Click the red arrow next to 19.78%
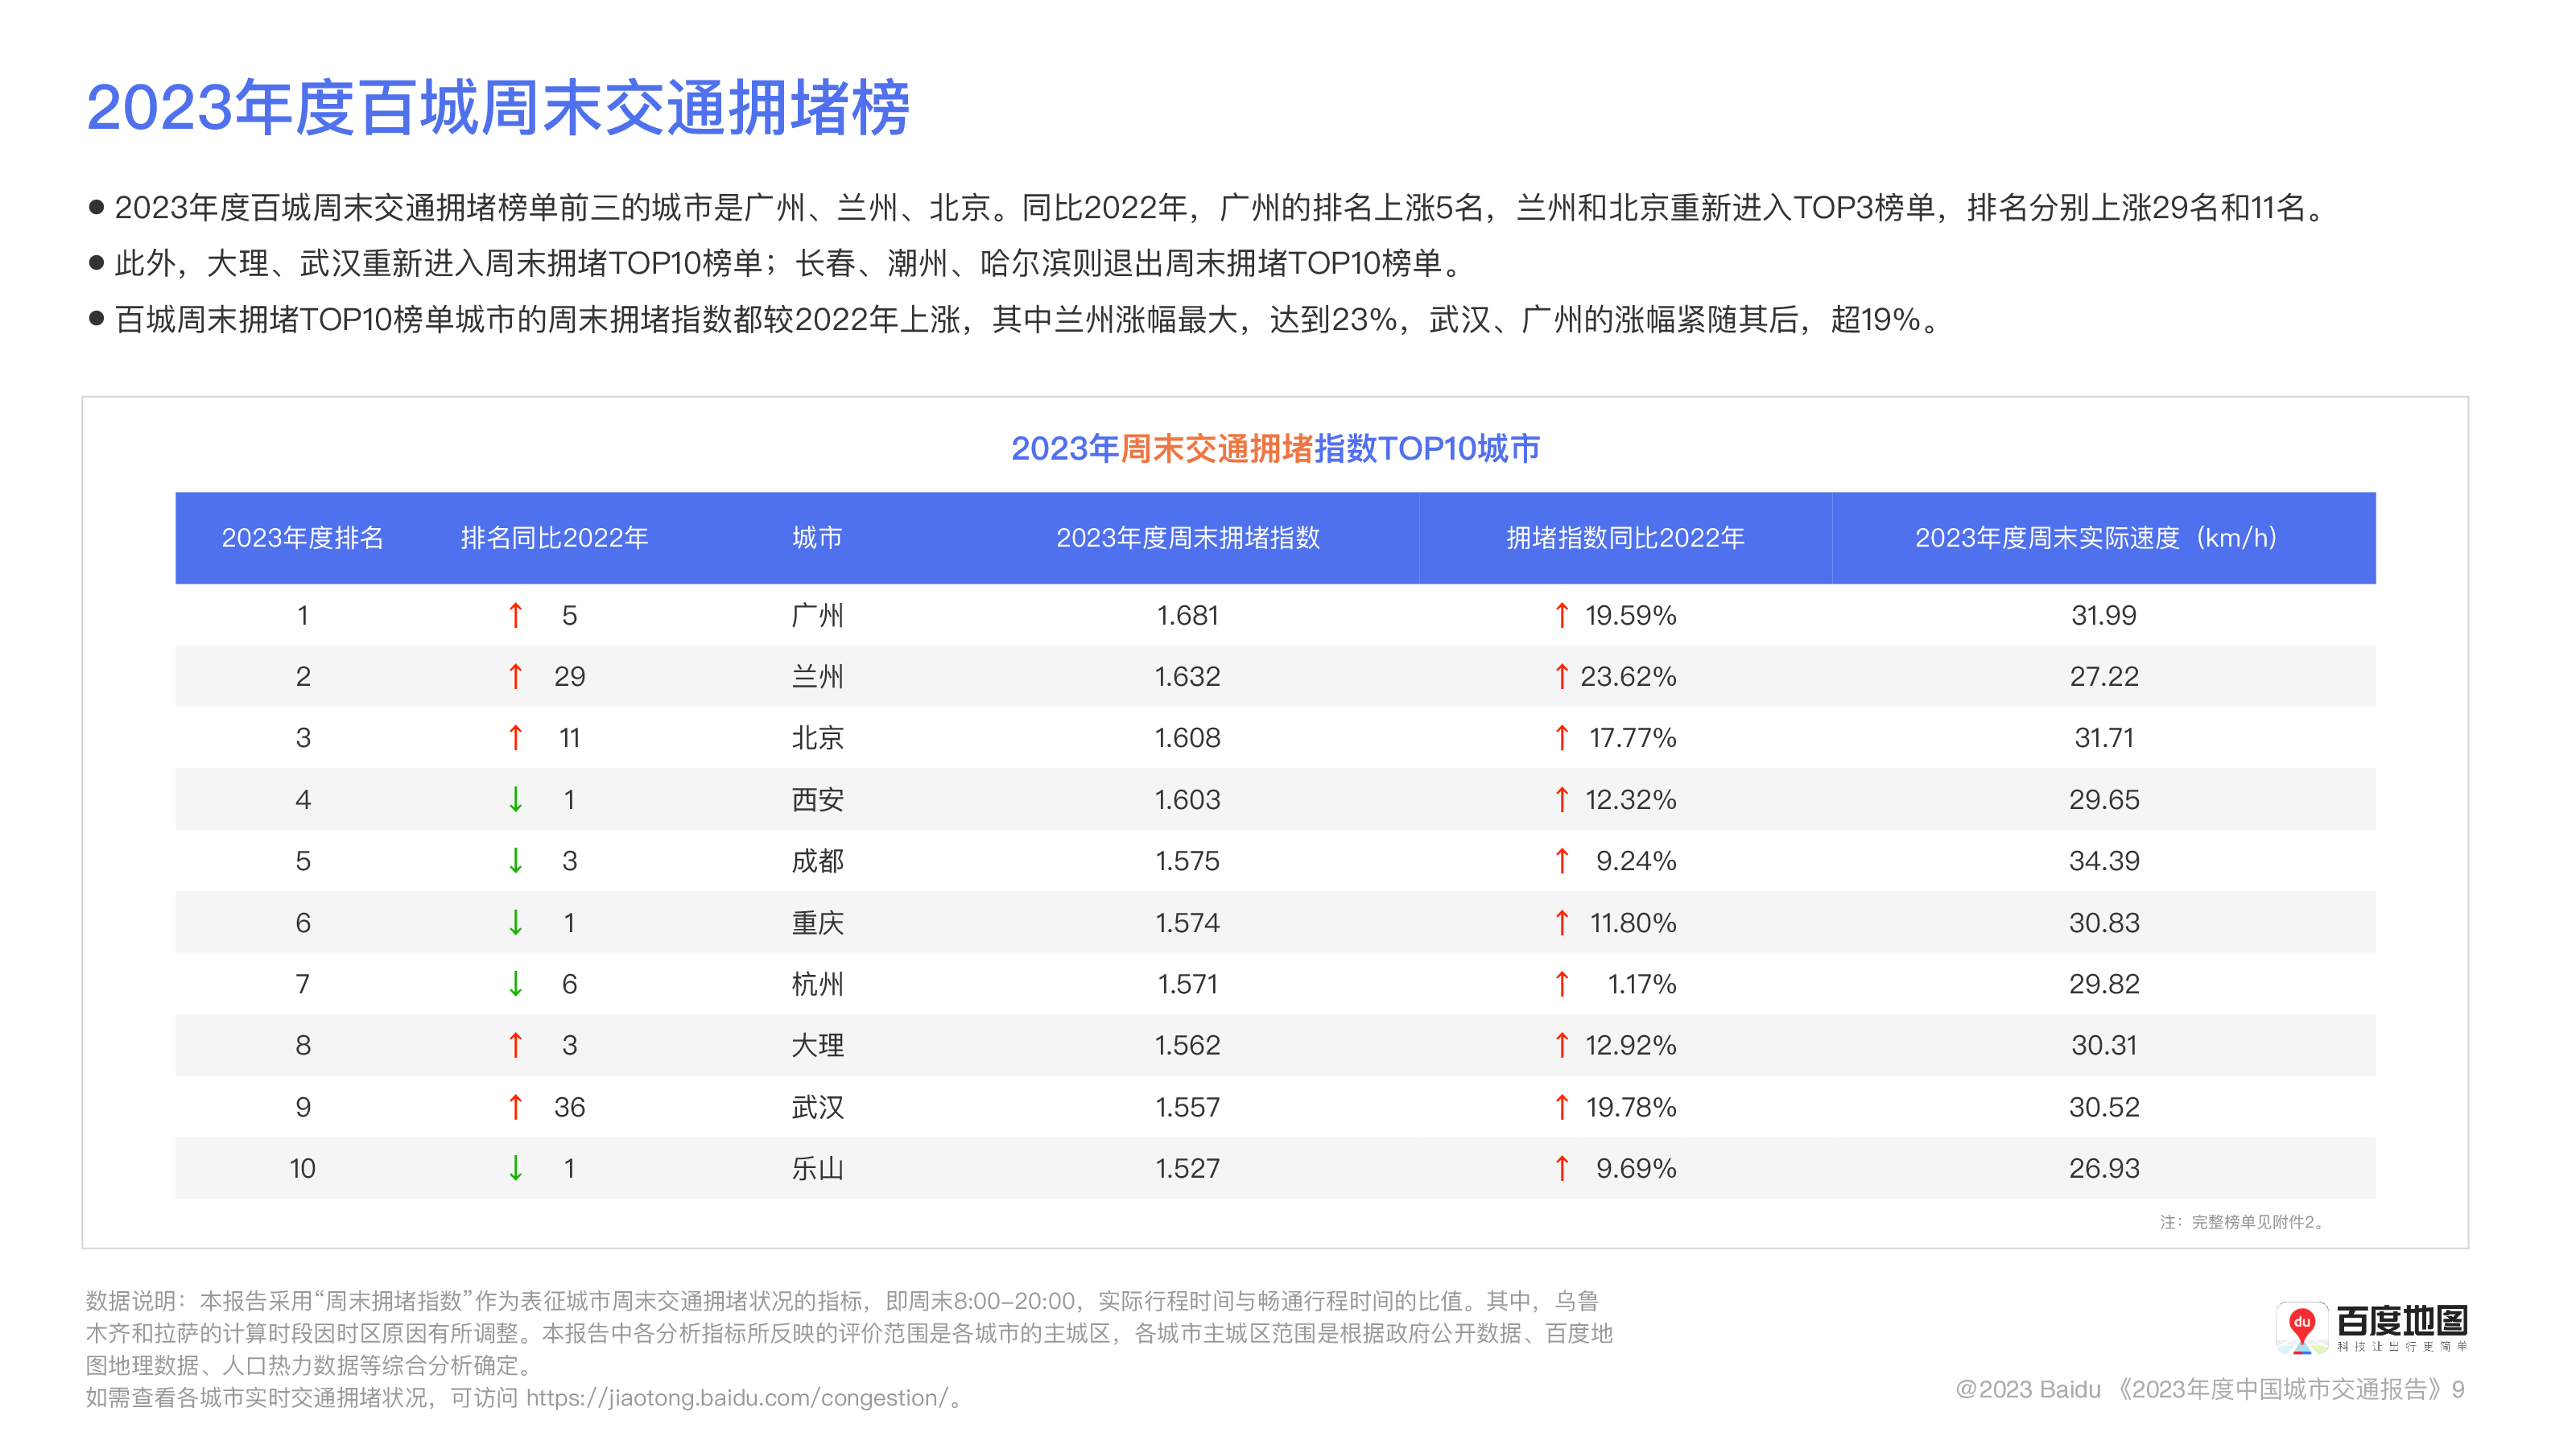The image size is (2576, 1449). pyautogui.click(x=1562, y=1107)
